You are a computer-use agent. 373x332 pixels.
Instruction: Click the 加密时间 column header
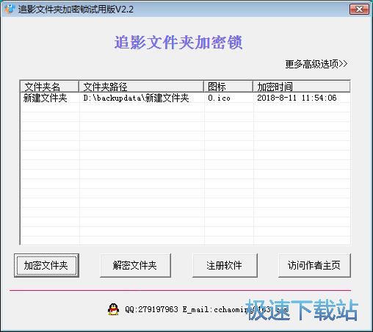click(302, 87)
